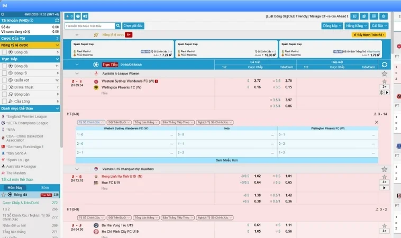The height and width of the screenshot is (238, 401).
Task: Click the search magnifier icon
Action: pyautogui.click(x=117, y=25)
